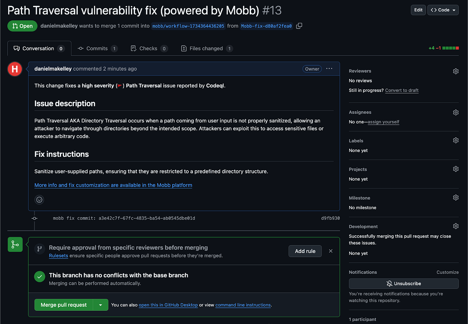Click the Owner badge on the comment
The height and width of the screenshot is (324, 468).
coord(312,69)
